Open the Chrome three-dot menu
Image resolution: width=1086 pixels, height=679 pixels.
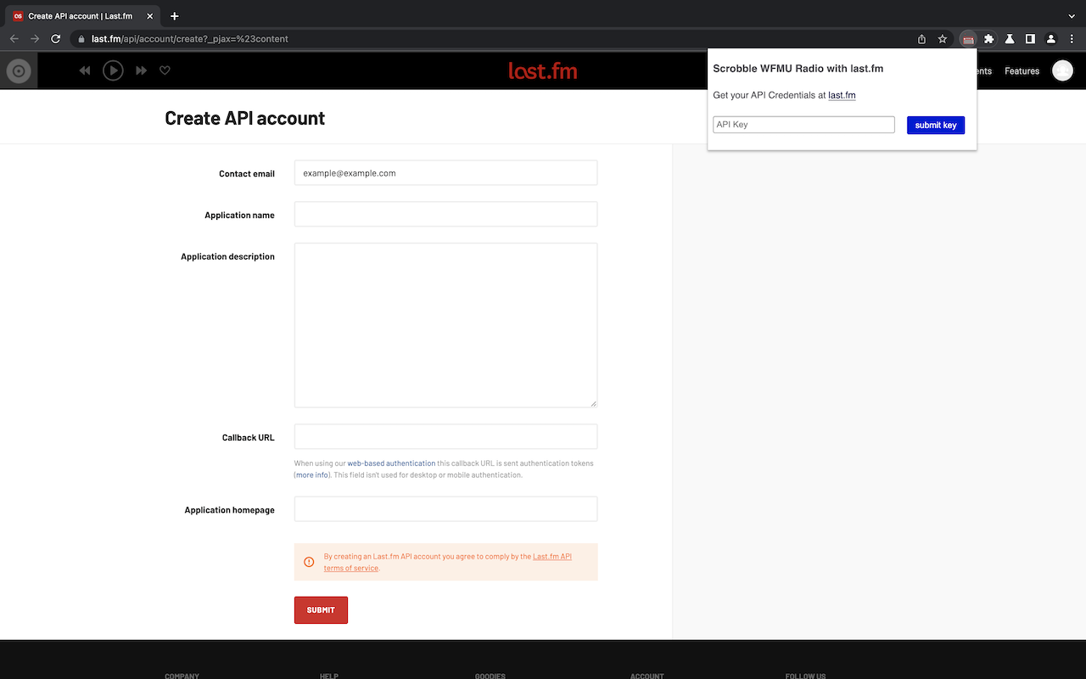[x=1072, y=39]
